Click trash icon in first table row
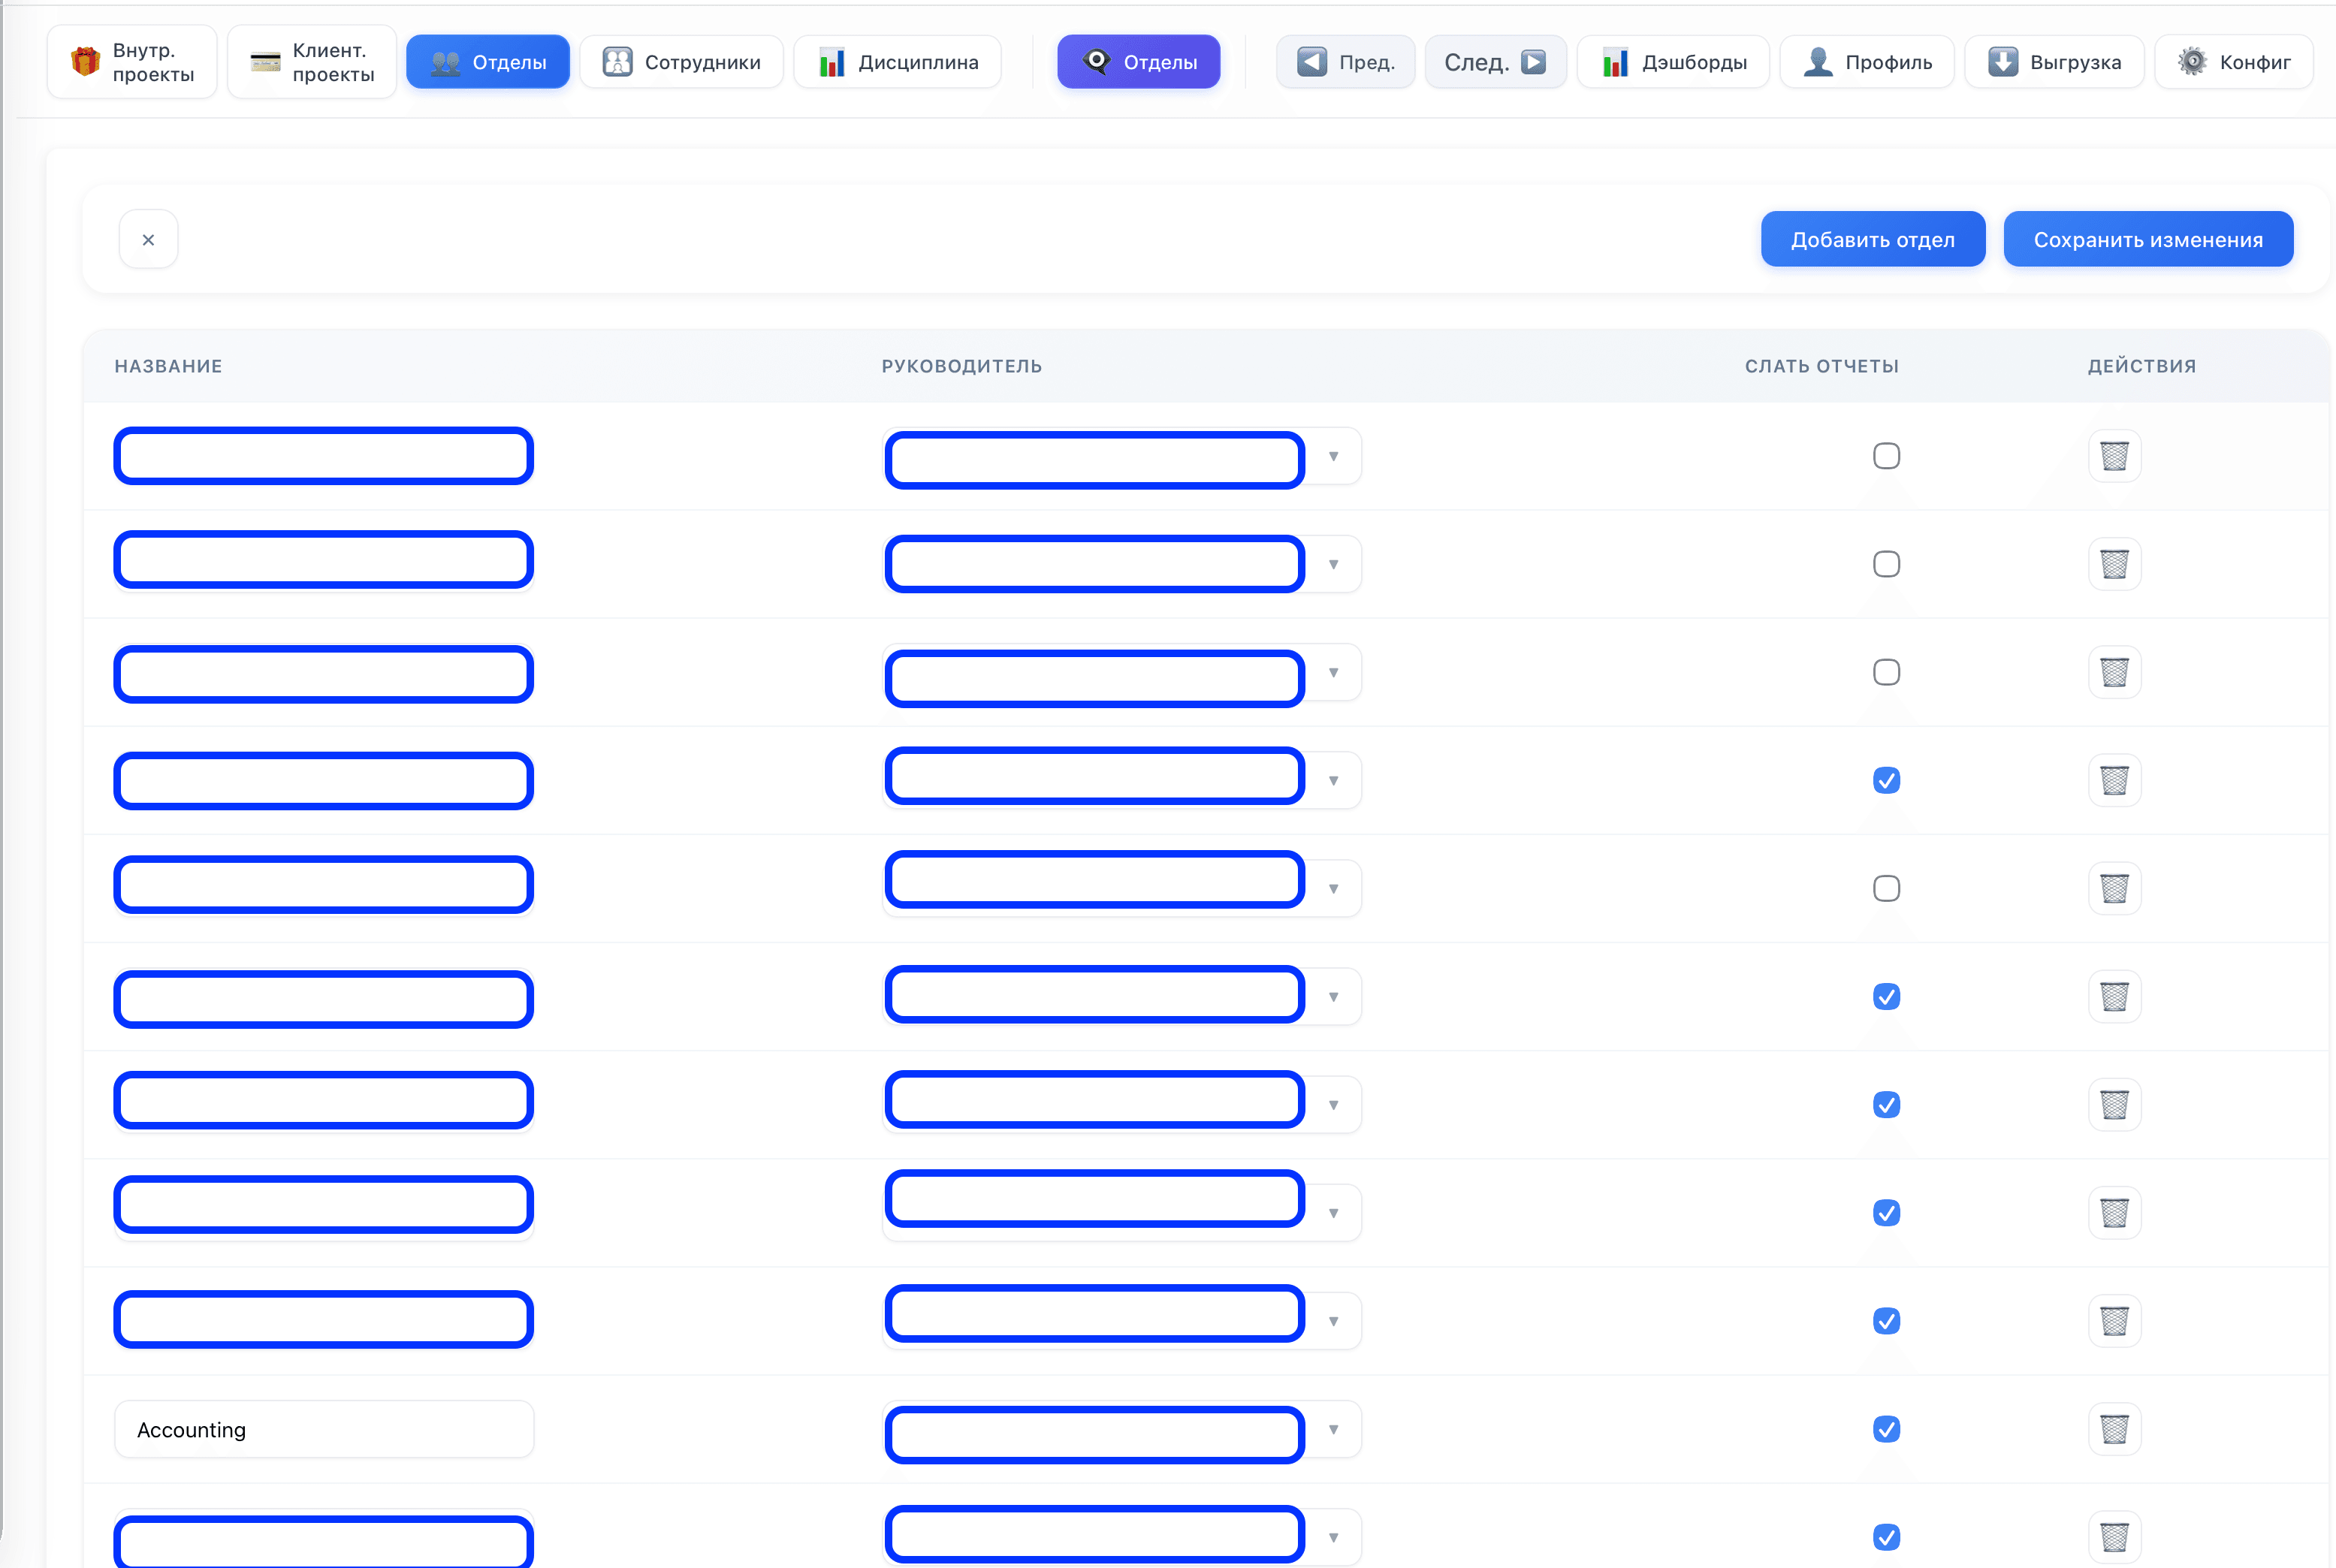 click(x=2113, y=456)
